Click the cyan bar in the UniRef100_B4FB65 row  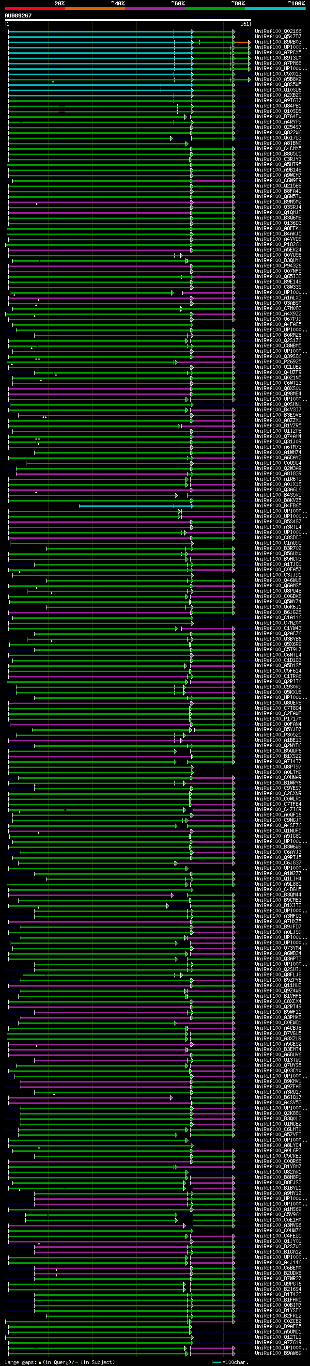point(135,506)
